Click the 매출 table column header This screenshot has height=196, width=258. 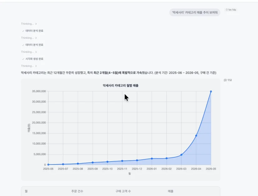(x=170, y=191)
